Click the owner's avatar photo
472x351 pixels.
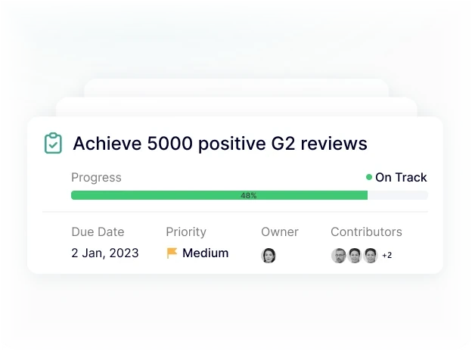pos(269,256)
